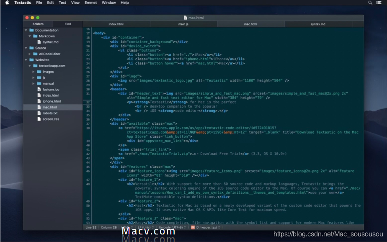
Task: Click the mac.html file icon in the sidebar
Action: tap(39, 107)
